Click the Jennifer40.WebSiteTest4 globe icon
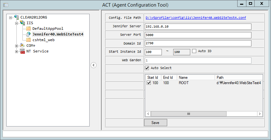The image size is (271, 140). (28, 34)
